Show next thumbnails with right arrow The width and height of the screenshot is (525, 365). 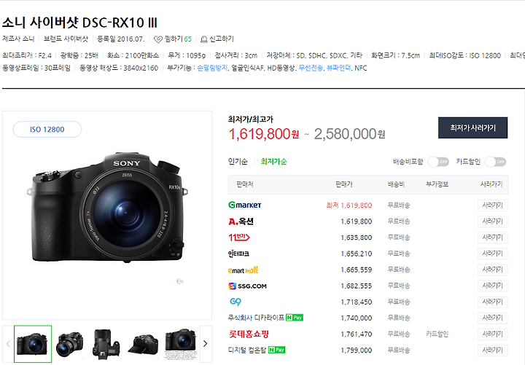point(206,344)
